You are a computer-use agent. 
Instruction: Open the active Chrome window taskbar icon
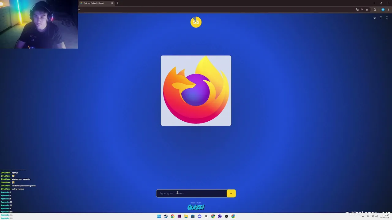click(233, 216)
